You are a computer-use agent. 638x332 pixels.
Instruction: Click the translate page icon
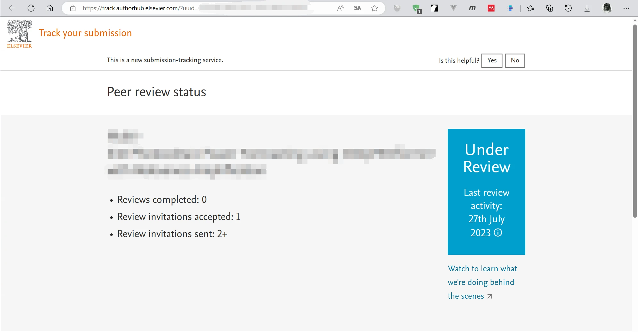pos(357,8)
